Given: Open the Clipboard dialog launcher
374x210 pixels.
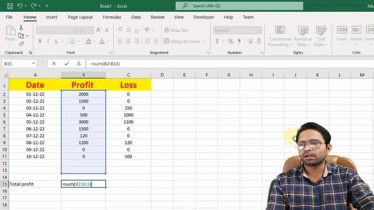Looking at the screenshot, I should [x=30, y=52].
